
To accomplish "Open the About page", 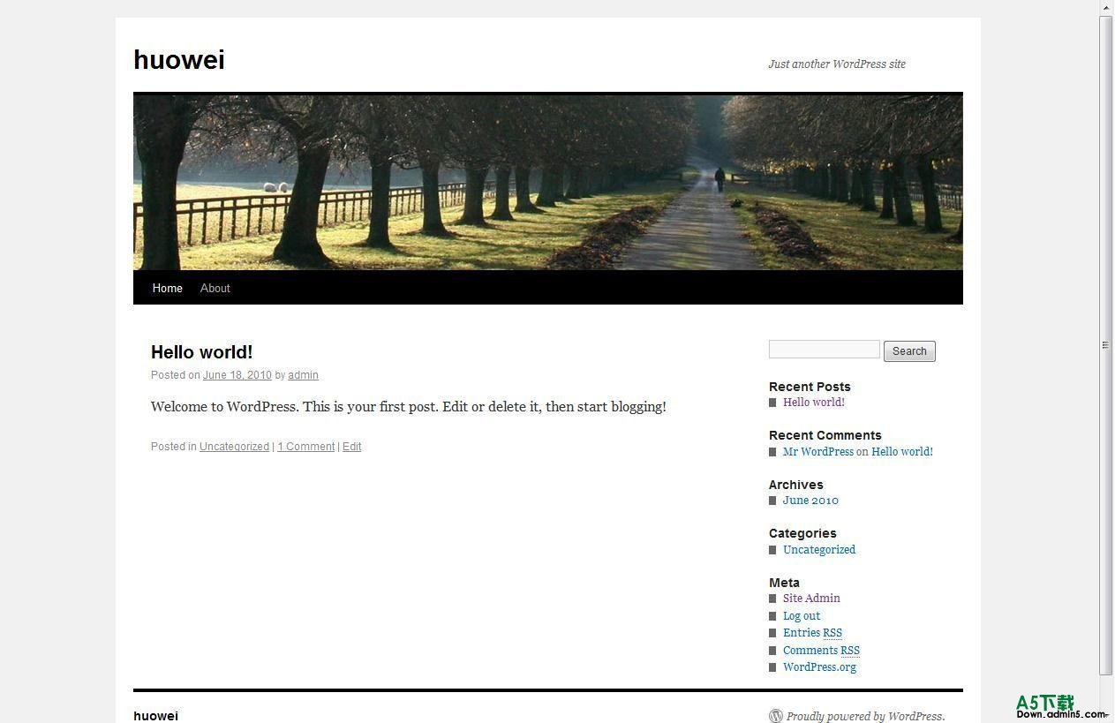I will (x=215, y=288).
